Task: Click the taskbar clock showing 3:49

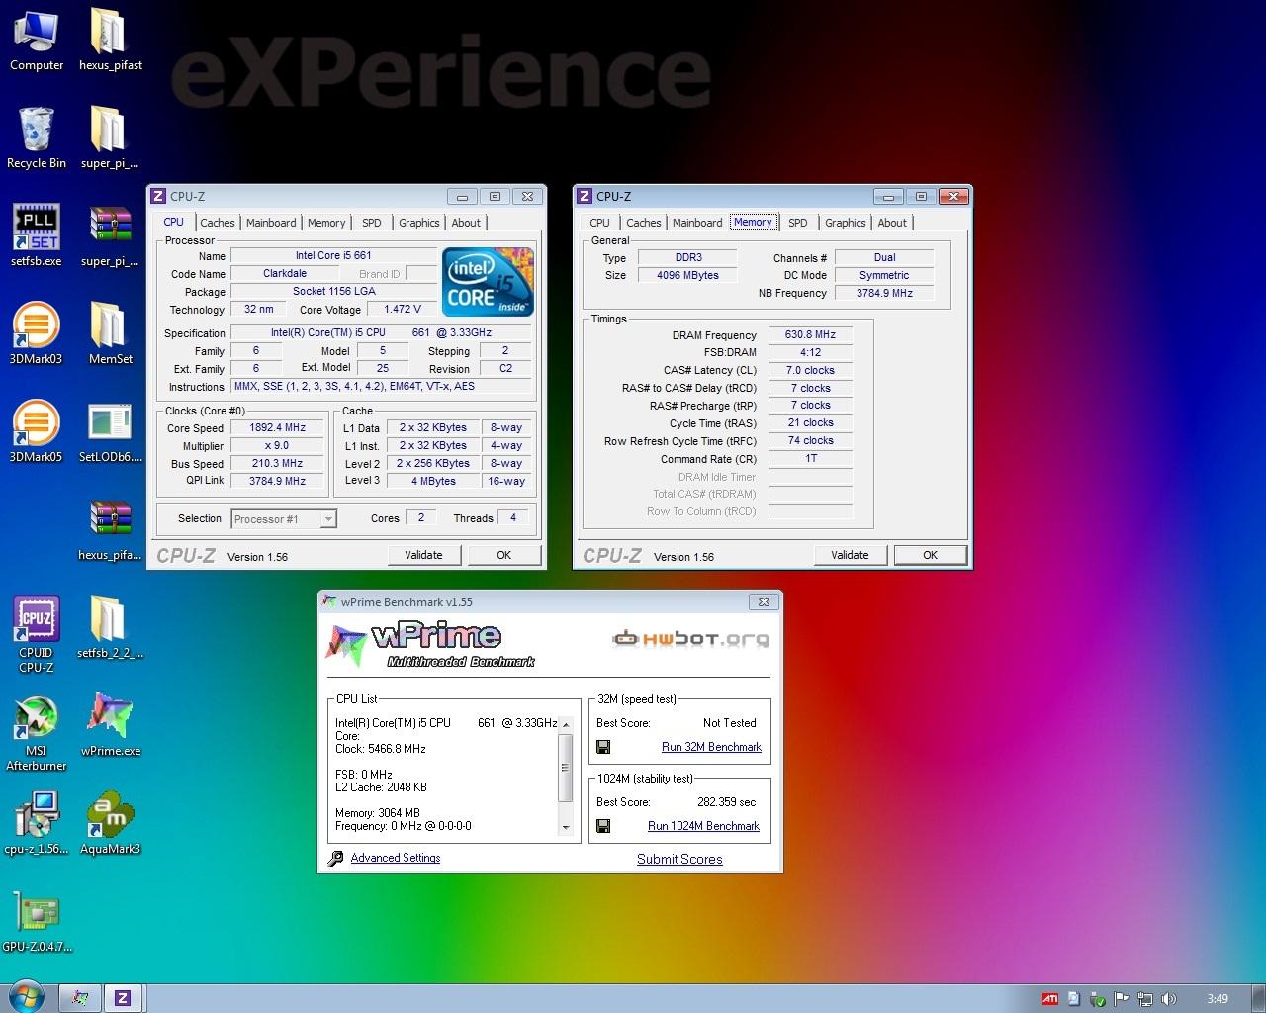Action: tap(1218, 999)
